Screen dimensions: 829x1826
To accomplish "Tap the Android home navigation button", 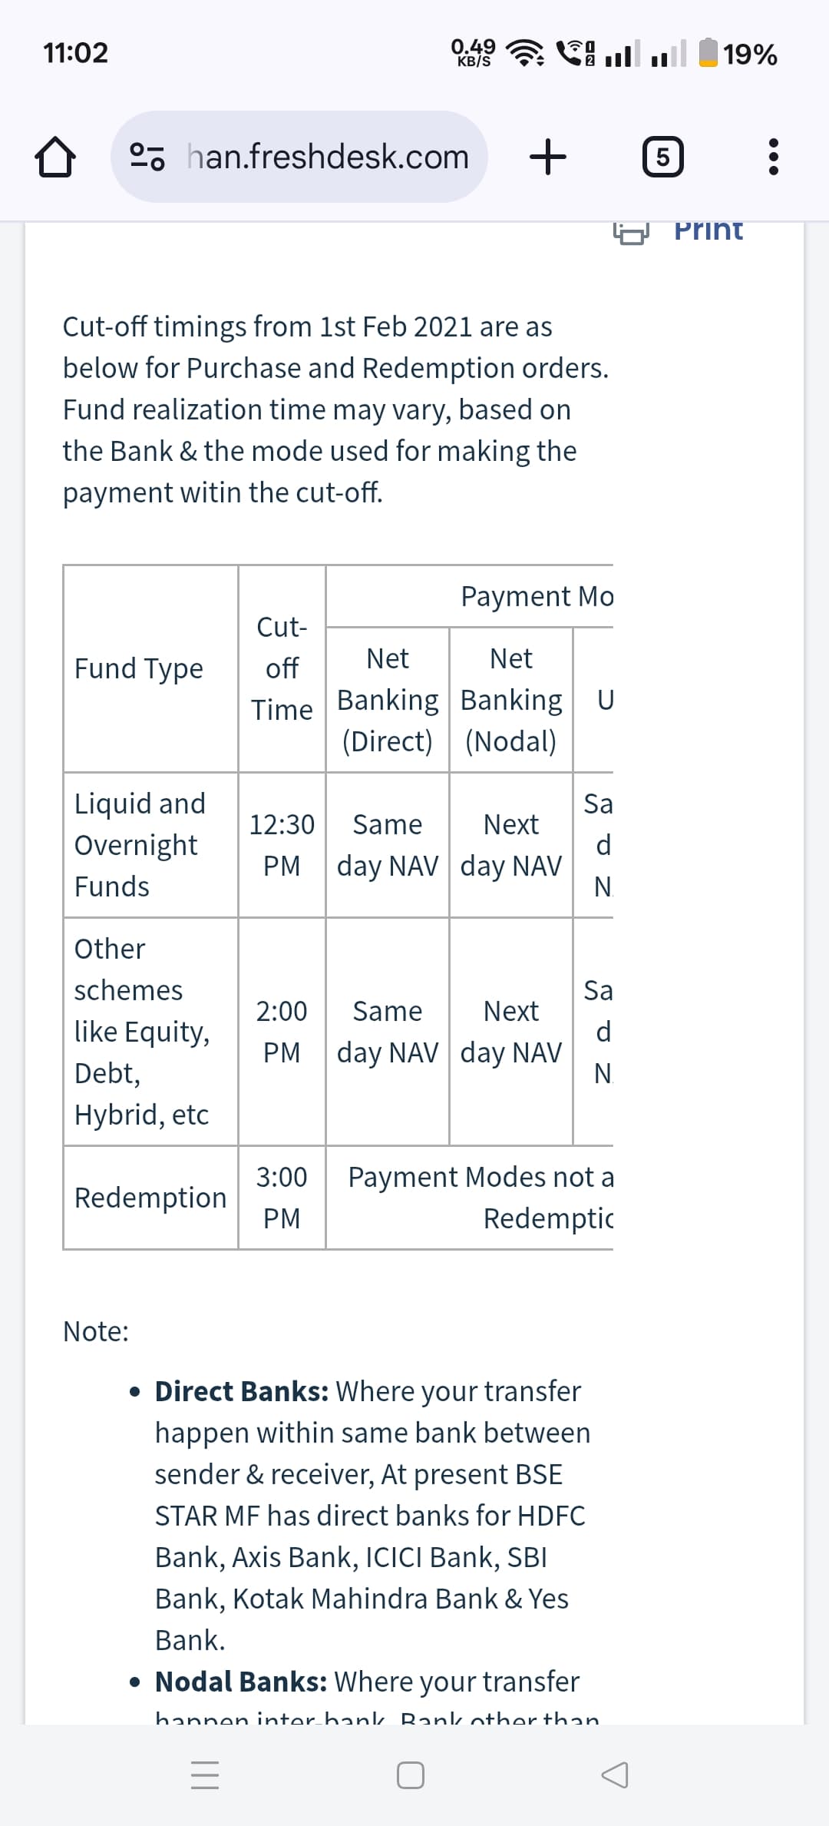I will pos(411,1775).
